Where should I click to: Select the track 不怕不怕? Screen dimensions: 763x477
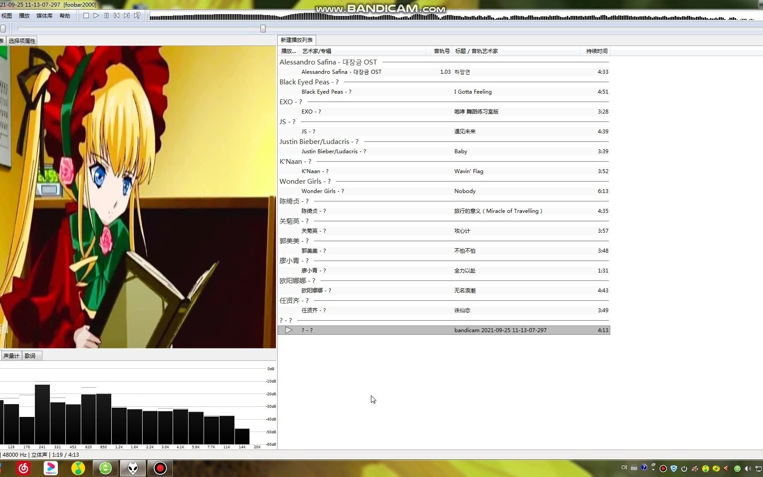tap(444, 251)
